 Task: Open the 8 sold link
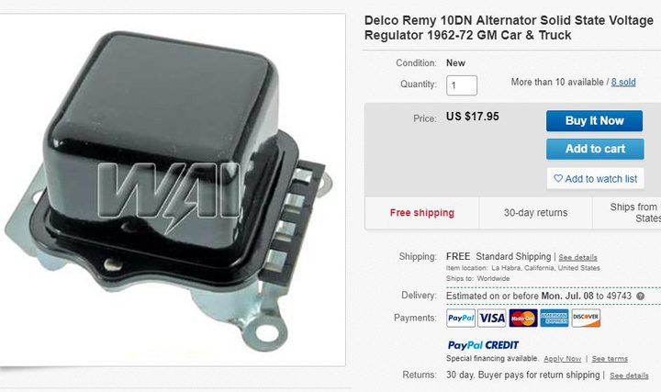tap(623, 83)
